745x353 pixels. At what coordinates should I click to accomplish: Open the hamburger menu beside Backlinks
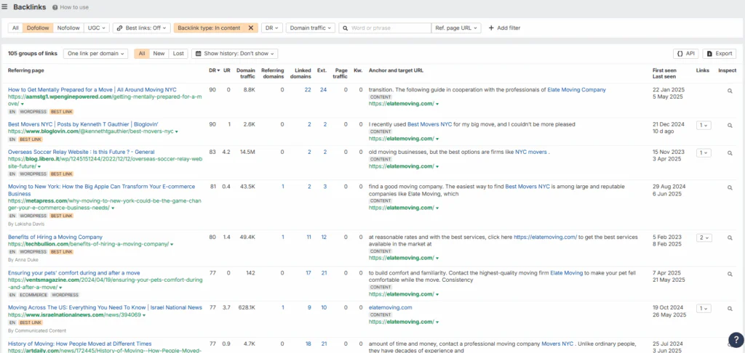coord(5,7)
